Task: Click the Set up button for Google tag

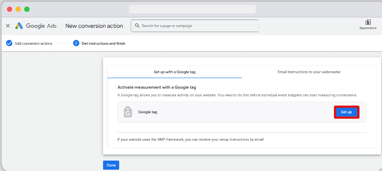Action: [346, 112]
